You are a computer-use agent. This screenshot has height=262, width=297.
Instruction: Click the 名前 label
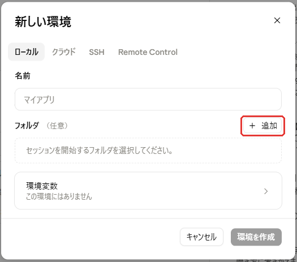click(23, 76)
